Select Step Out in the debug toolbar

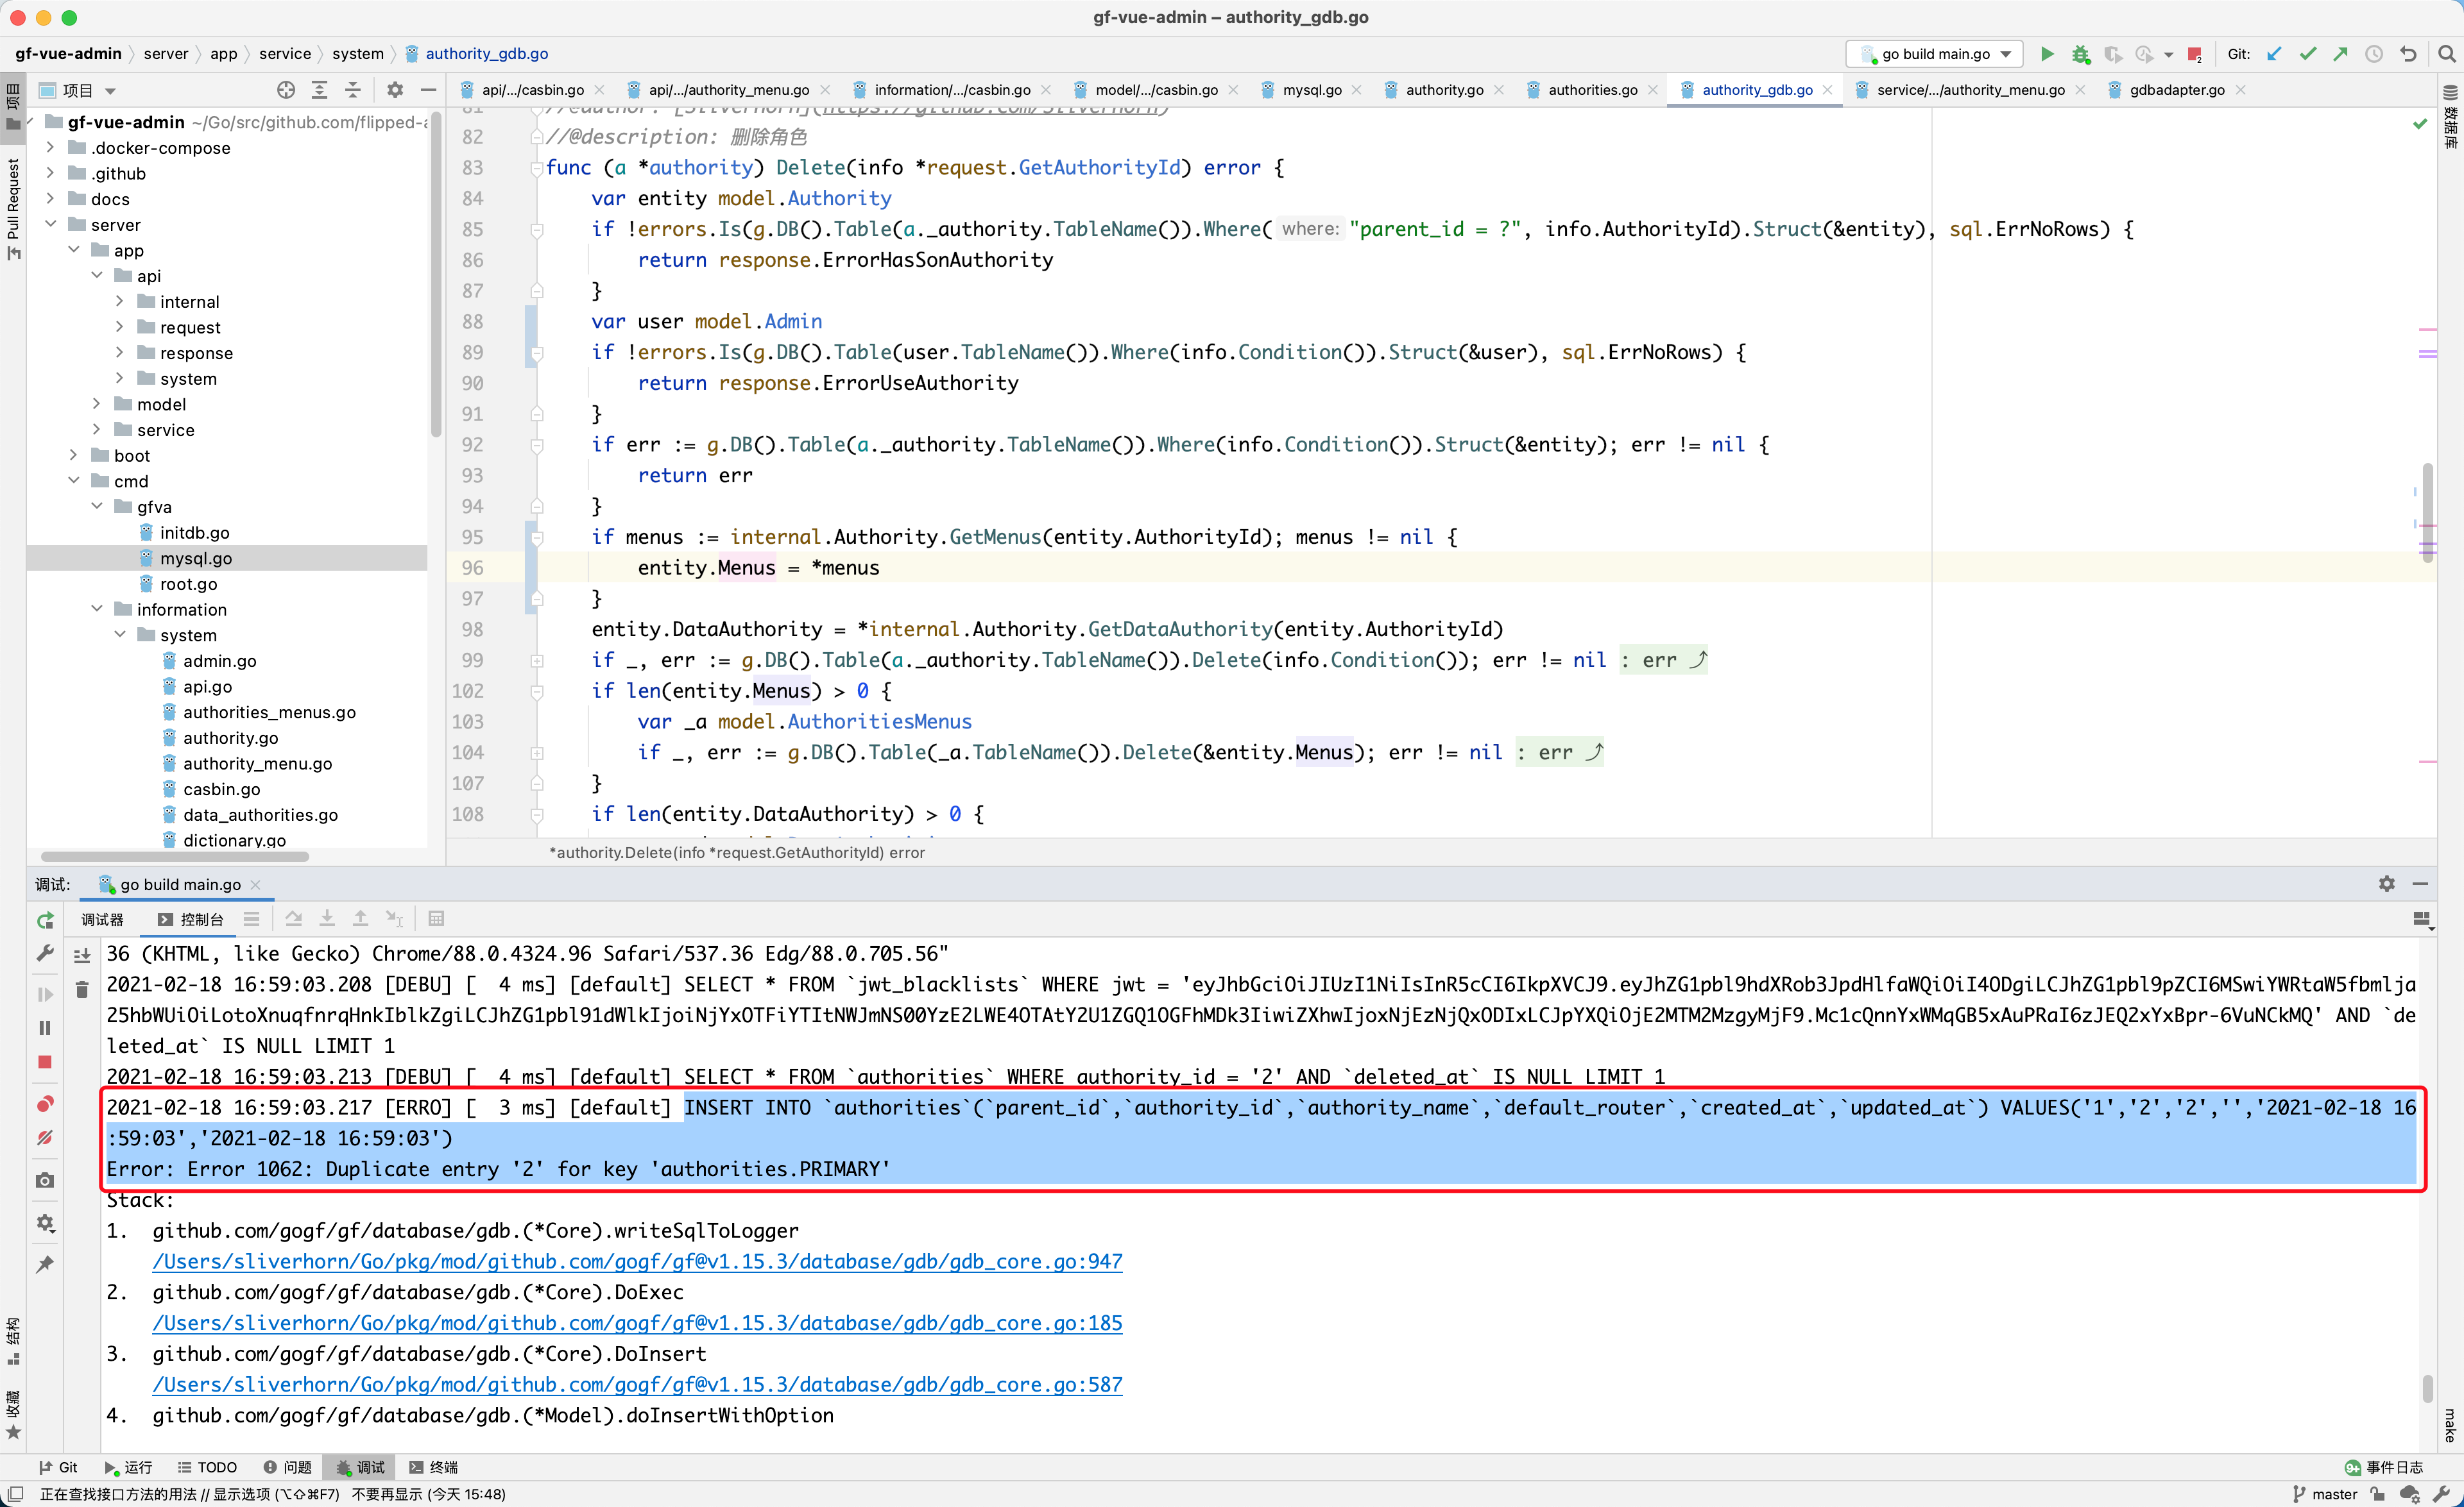[x=360, y=918]
